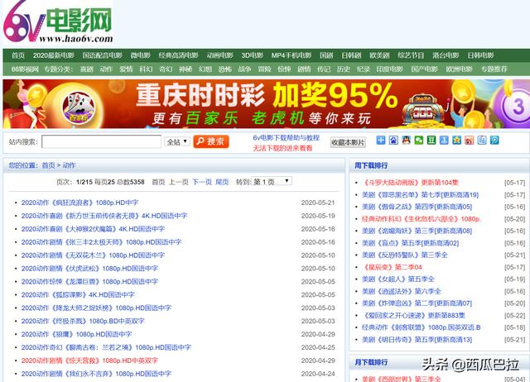
Task: Open 港台电影 in the navigation bar
Action: click(x=446, y=55)
